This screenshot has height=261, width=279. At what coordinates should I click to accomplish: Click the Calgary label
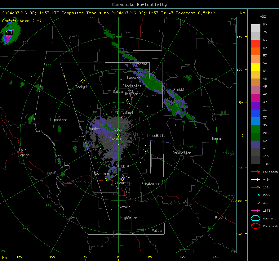(121, 182)
